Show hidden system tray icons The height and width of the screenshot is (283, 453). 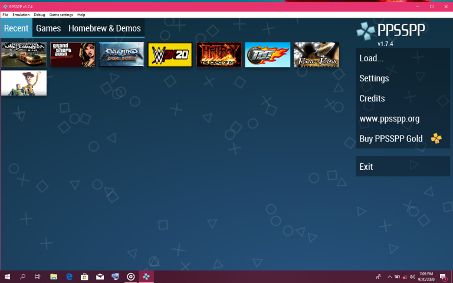pos(389,277)
